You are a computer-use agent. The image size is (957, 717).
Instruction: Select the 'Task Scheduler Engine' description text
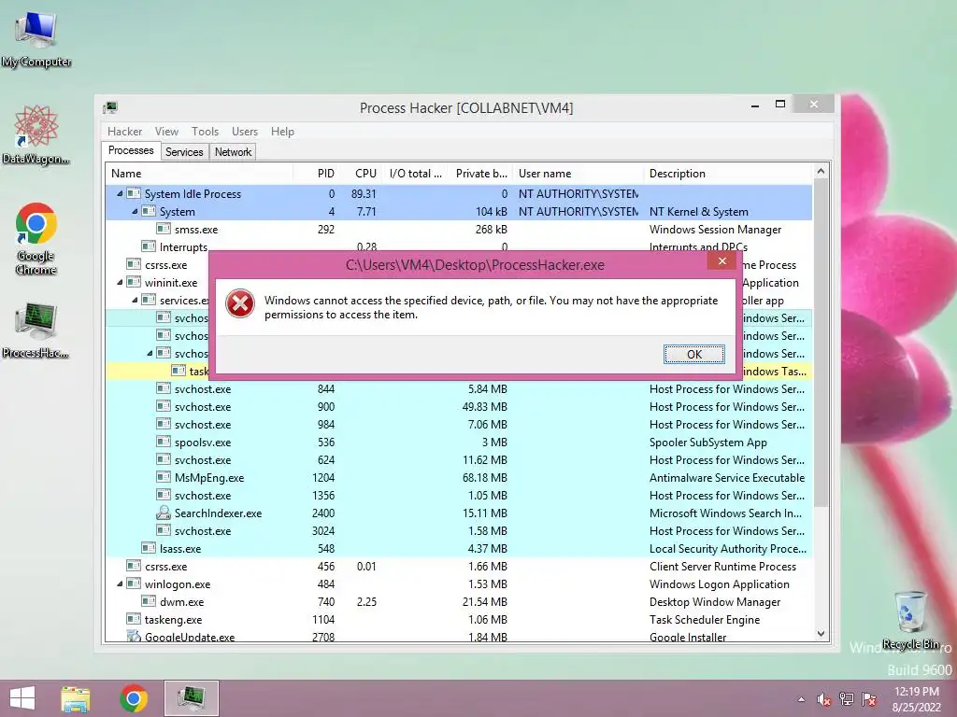tap(705, 620)
